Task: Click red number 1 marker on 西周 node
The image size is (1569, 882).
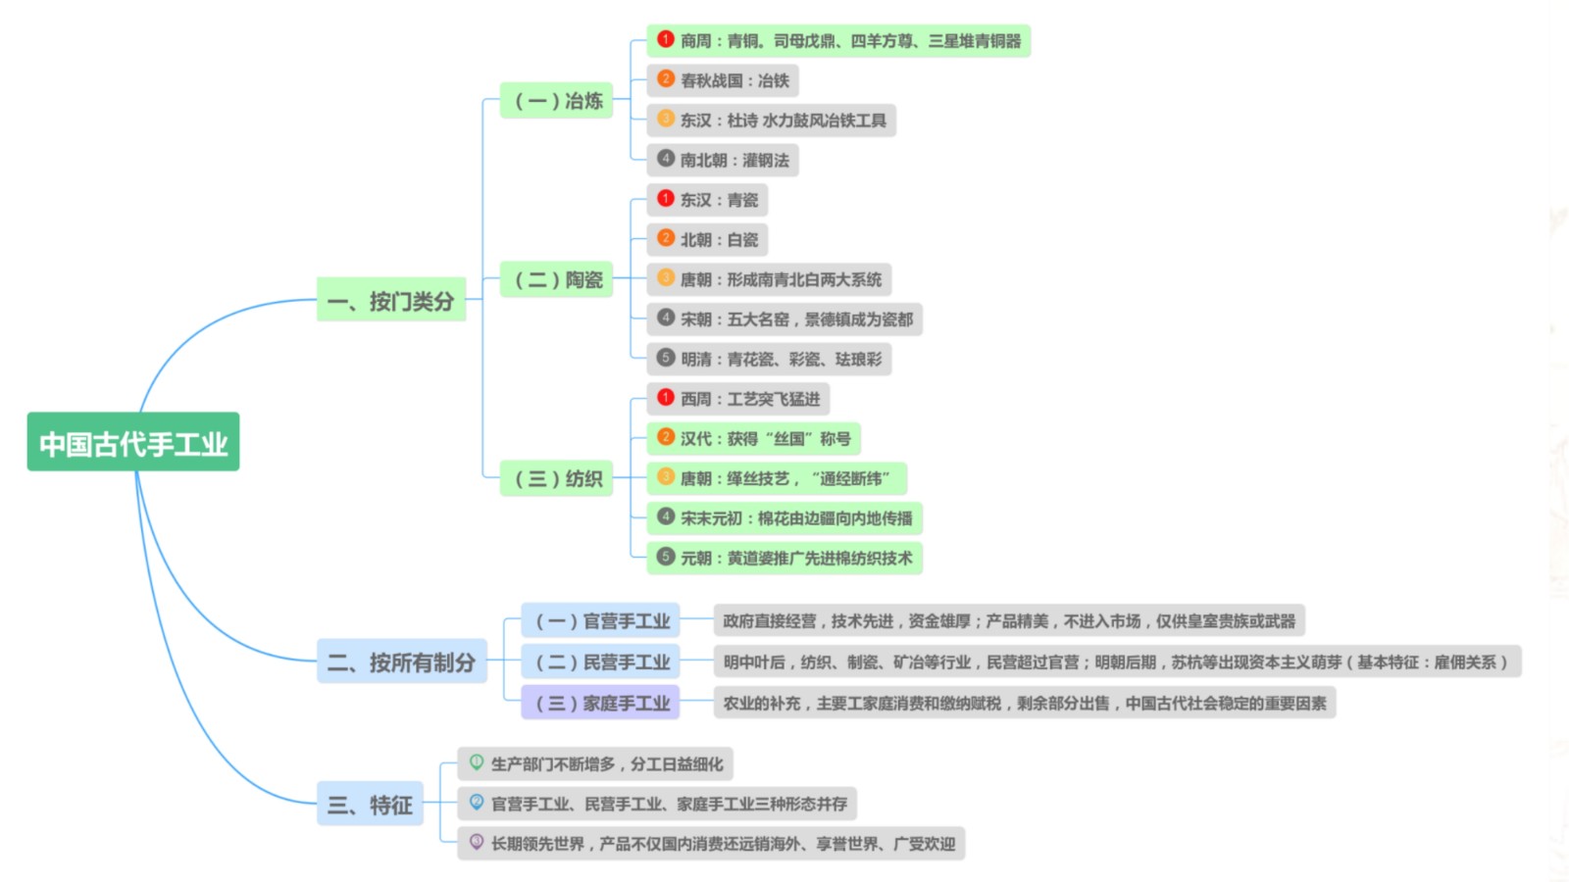Action: pyautogui.click(x=666, y=397)
